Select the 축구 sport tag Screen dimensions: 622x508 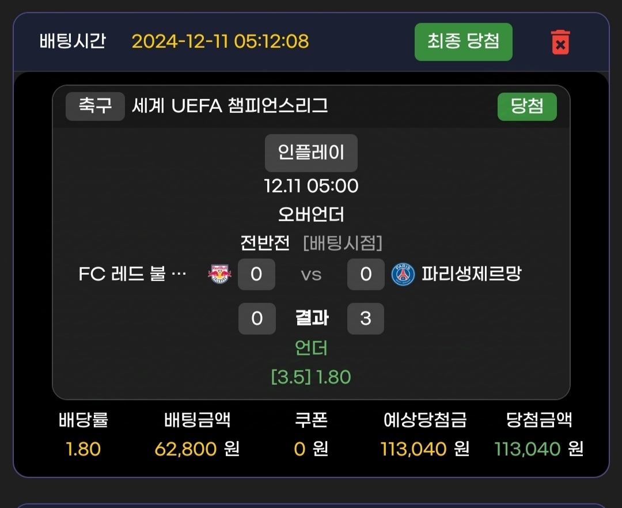95,107
